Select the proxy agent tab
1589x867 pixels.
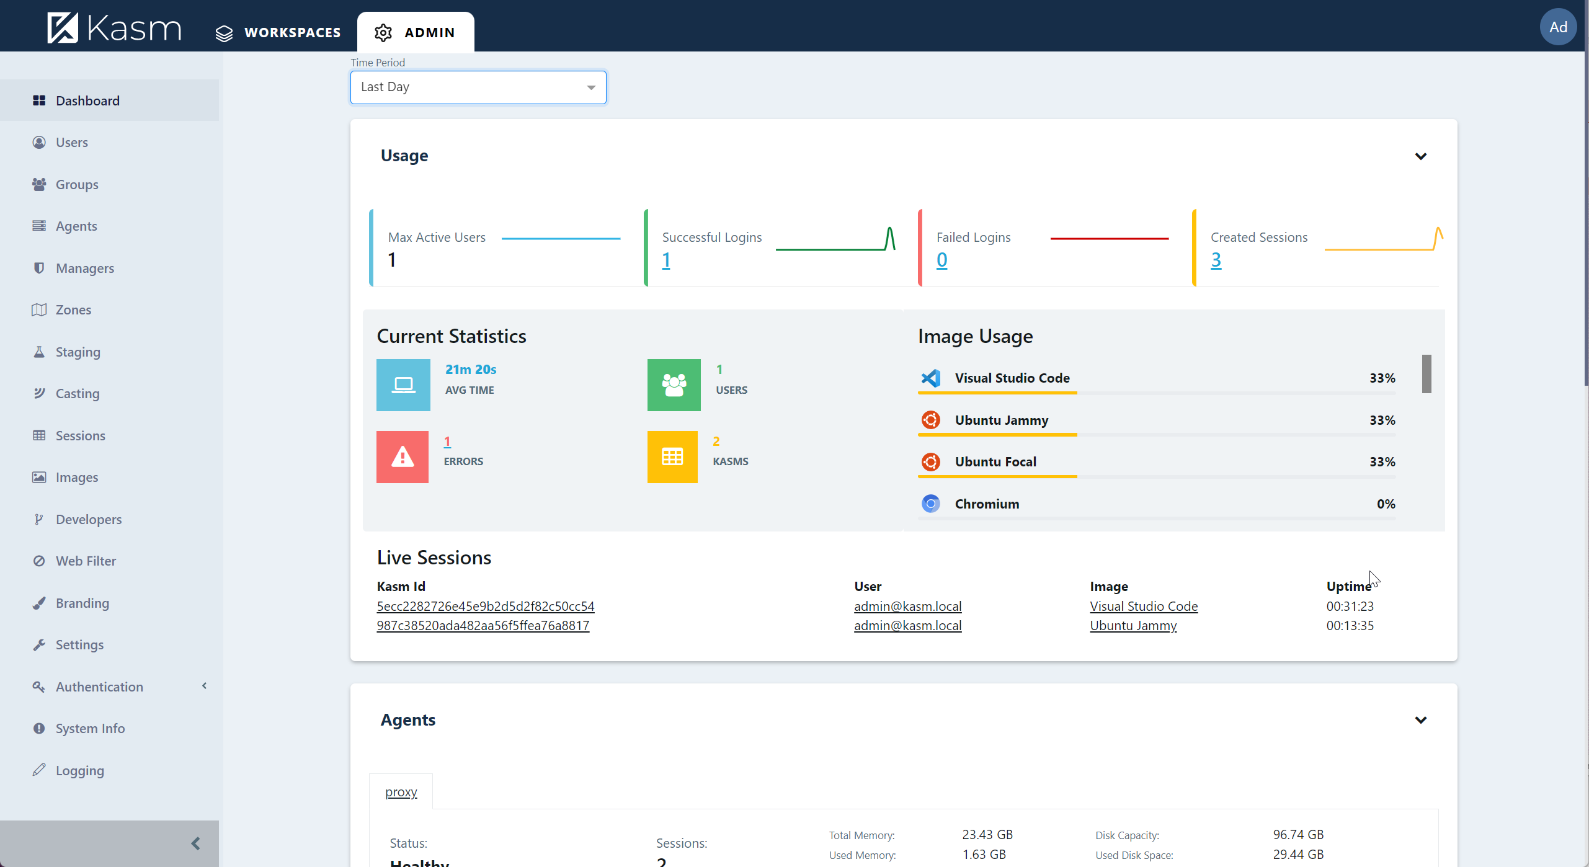(401, 792)
